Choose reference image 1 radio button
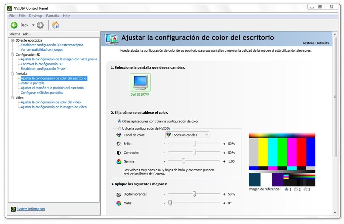This screenshot has width=344, height=224. point(286,189)
